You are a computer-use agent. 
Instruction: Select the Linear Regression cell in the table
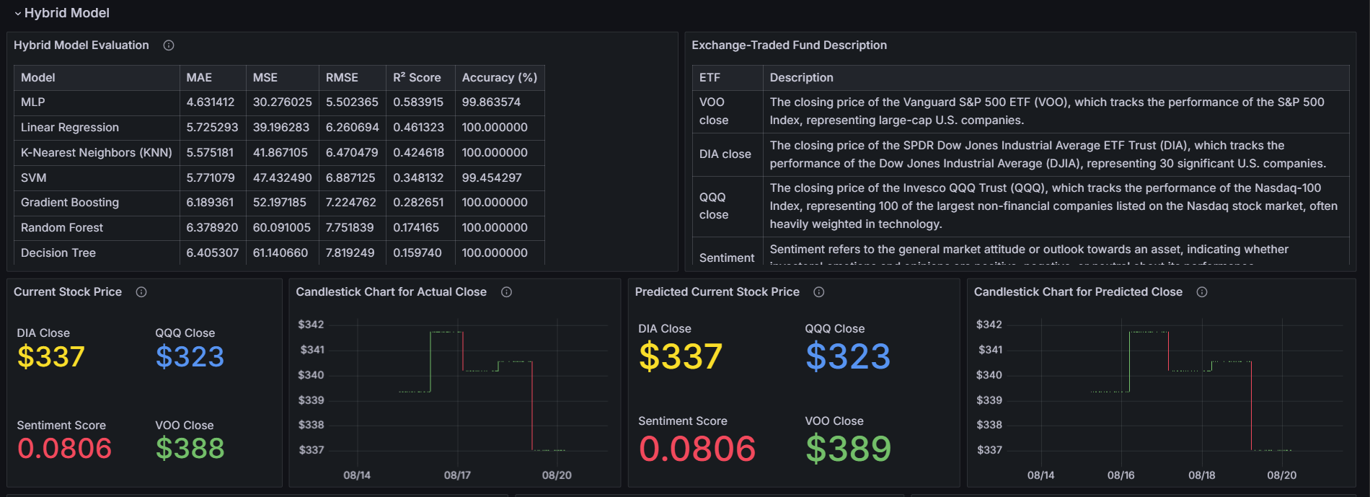(x=70, y=128)
